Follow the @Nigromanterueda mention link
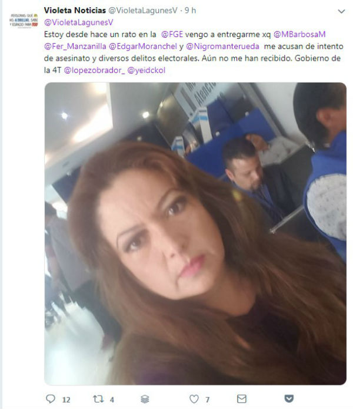This screenshot has width=353, height=409. [x=222, y=47]
